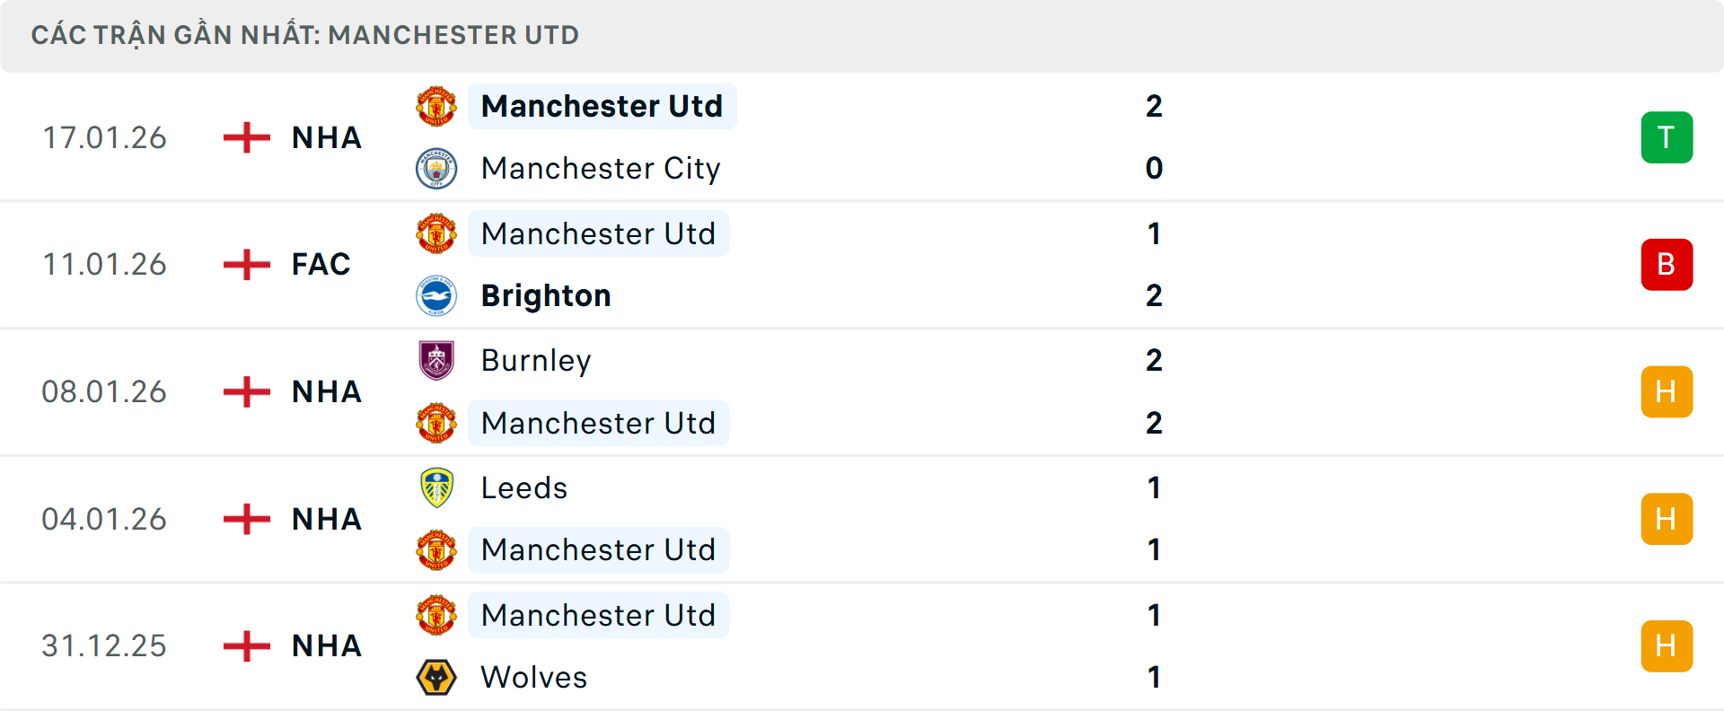Click the green T result badge
Image resolution: width=1724 pixels, height=711 pixels.
pyautogui.click(x=1666, y=137)
